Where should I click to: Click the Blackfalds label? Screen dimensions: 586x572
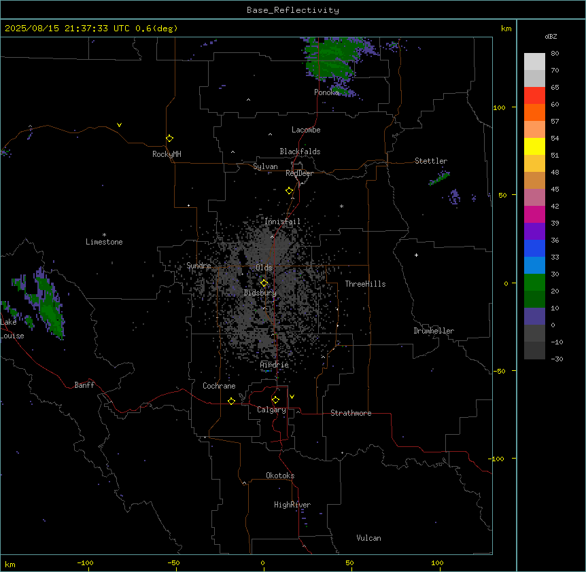click(x=300, y=151)
